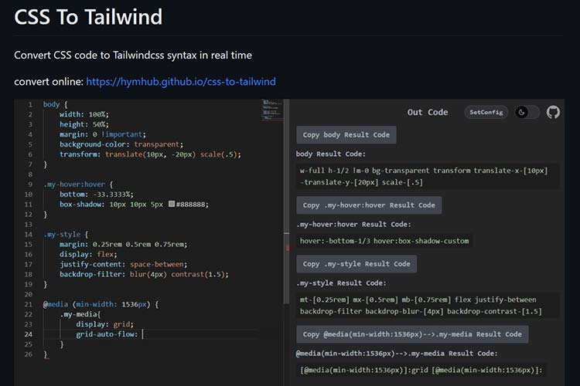Viewport: 580px width, 386px height.
Task: Click 'background-color: transparent;' line
Action: (121, 144)
